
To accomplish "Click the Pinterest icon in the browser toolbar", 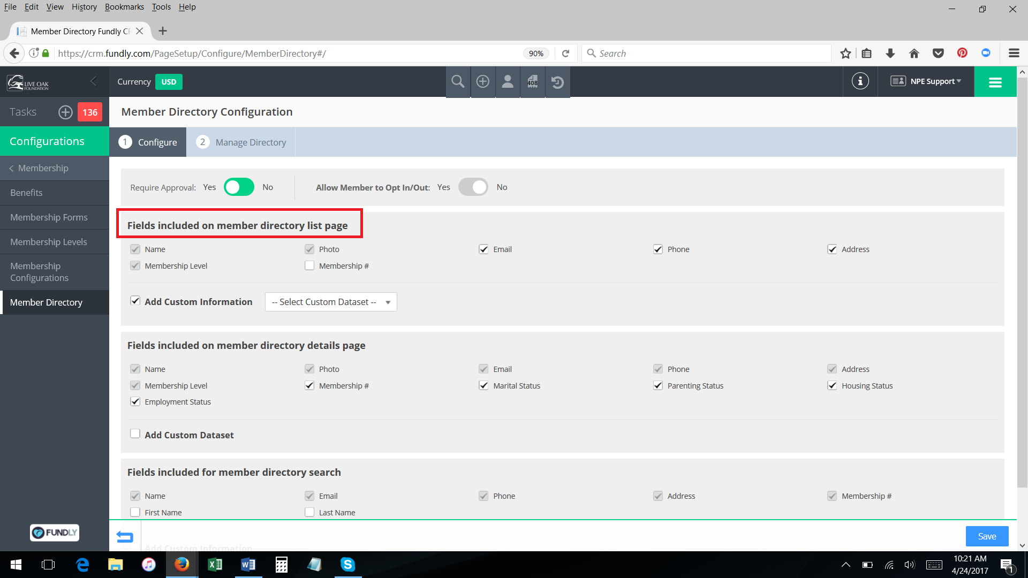I will click(x=962, y=53).
